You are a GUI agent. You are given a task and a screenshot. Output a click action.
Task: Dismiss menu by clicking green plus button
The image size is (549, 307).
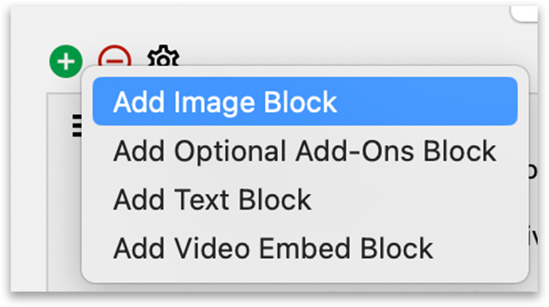tap(66, 61)
